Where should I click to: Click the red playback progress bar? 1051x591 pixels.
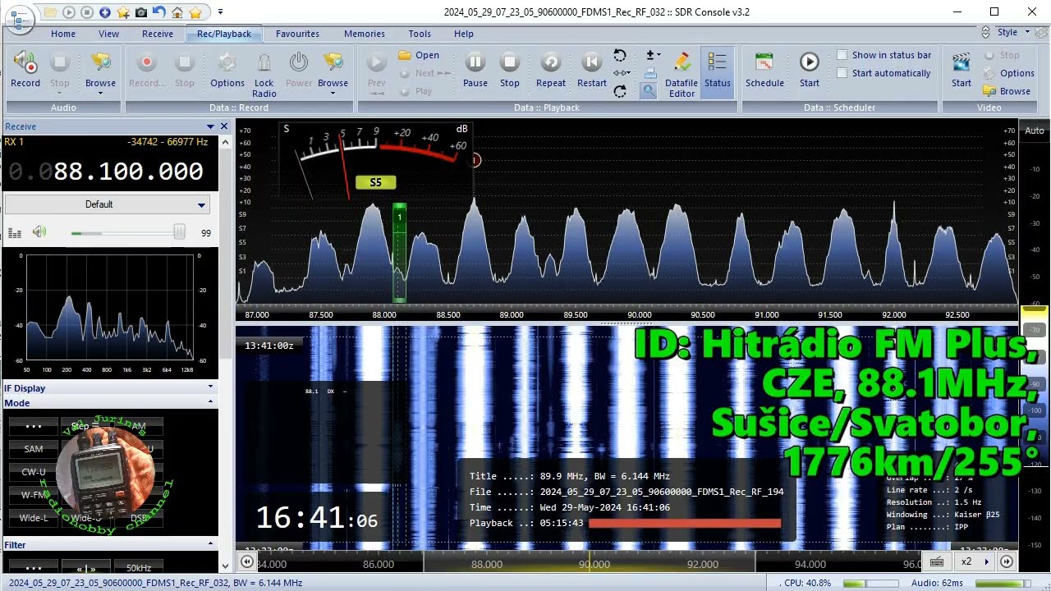685,523
